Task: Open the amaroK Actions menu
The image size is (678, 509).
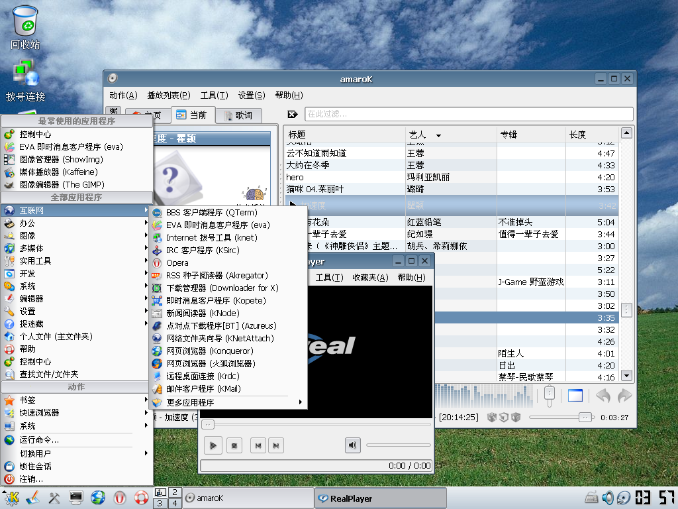Action: [x=123, y=95]
